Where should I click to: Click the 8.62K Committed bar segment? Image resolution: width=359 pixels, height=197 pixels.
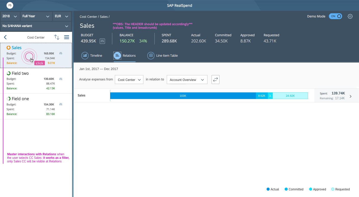(x=262, y=96)
